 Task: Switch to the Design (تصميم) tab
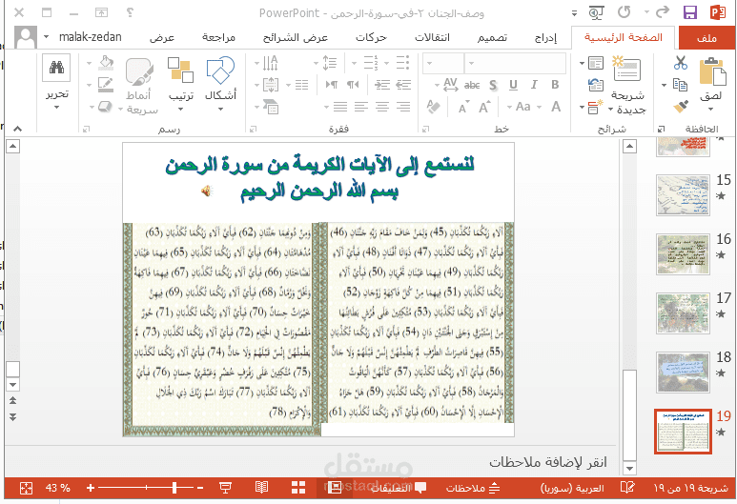pyautogui.click(x=492, y=37)
